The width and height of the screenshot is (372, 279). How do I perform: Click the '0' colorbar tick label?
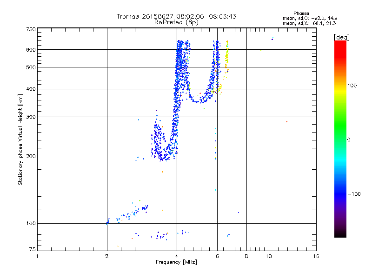[x=348, y=140]
